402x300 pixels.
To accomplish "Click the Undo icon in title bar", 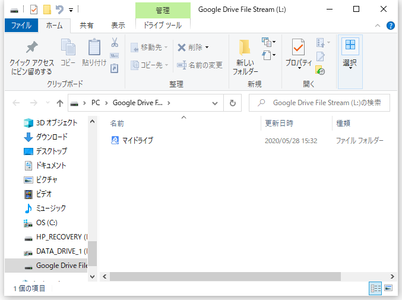I will tap(60, 10).
